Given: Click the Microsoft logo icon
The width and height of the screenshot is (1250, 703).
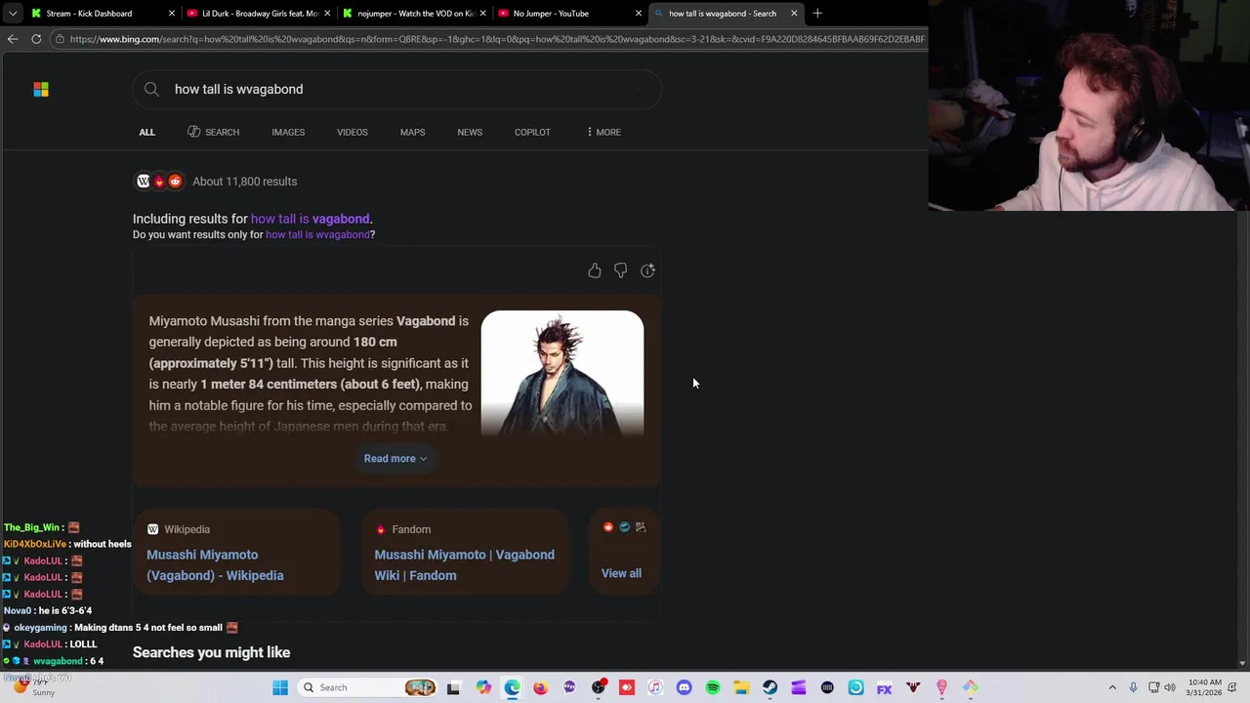Looking at the screenshot, I should (41, 89).
